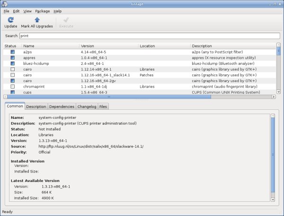Mark cairo 1.12.14-x86_64-1 status checkbox

click(x=12, y=69)
